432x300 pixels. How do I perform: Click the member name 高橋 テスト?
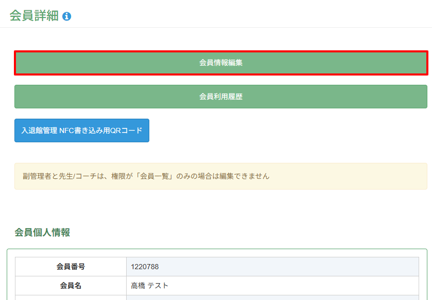[150, 286]
